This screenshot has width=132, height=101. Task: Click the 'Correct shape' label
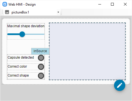tap(18, 75)
